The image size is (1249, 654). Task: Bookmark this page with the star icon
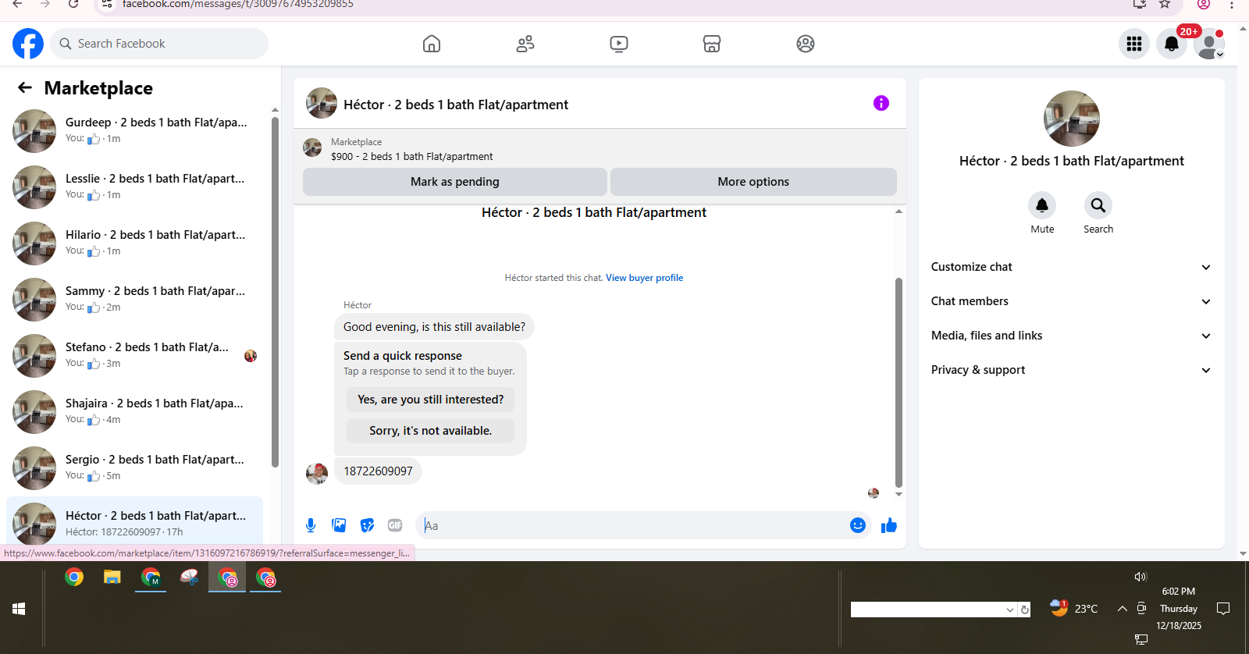click(x=1165, y=4)
